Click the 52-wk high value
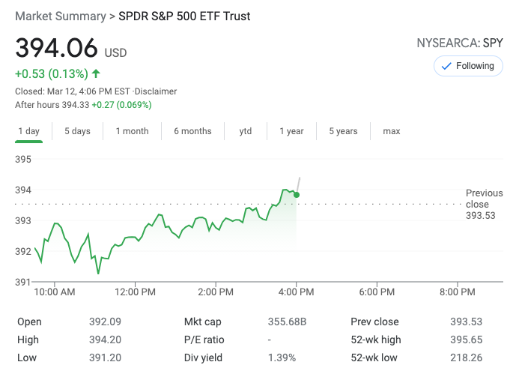The image size is (516, 371). (x=467, y=340)
